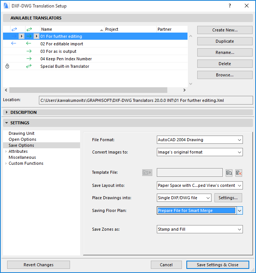
Task: Click the blue import arrow of '02 For editable import'
Action: pos(13,43)
